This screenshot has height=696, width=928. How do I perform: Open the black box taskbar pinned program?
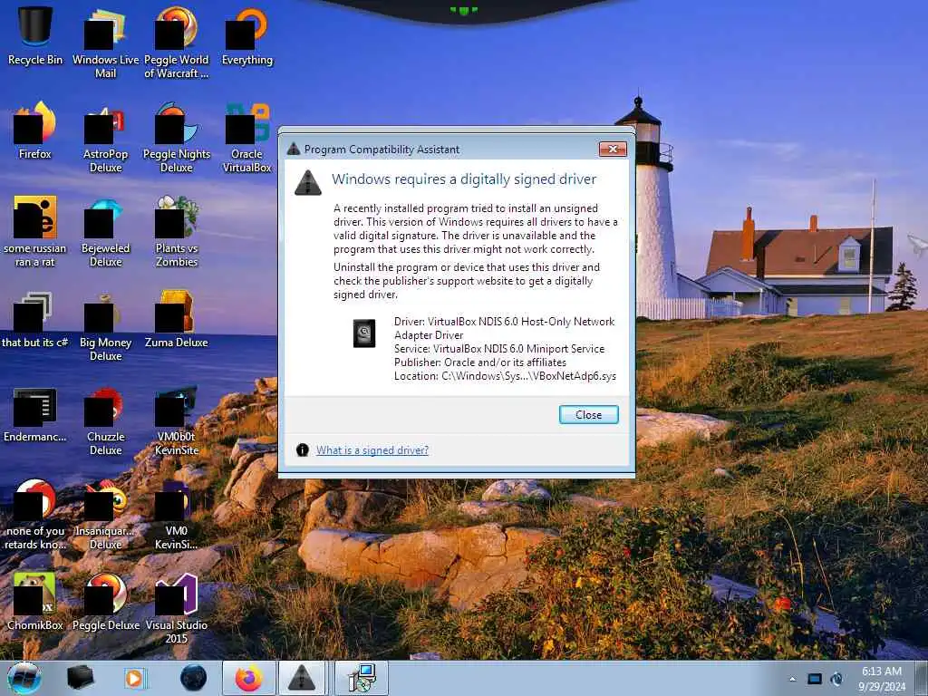[x=80, y=678]
